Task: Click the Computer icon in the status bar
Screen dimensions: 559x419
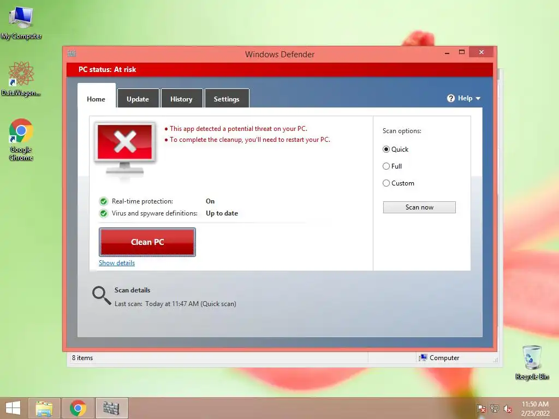Action: point(423,358)
